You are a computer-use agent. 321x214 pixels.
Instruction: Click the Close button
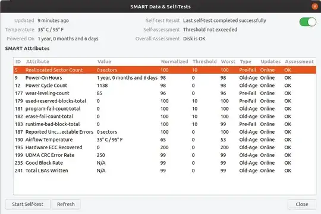coord(302,204)
